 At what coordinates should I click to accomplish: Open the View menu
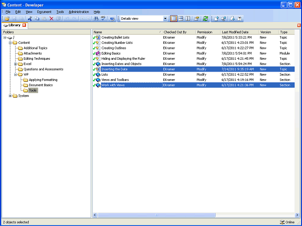(x=29, y=12)
